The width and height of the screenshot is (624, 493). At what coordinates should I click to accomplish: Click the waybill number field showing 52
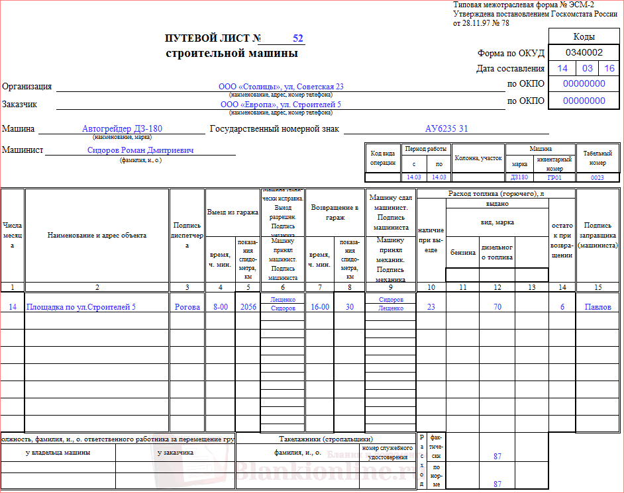pos(297,38)
